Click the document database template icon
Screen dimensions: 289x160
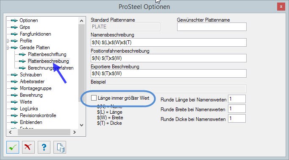[60, 147]
